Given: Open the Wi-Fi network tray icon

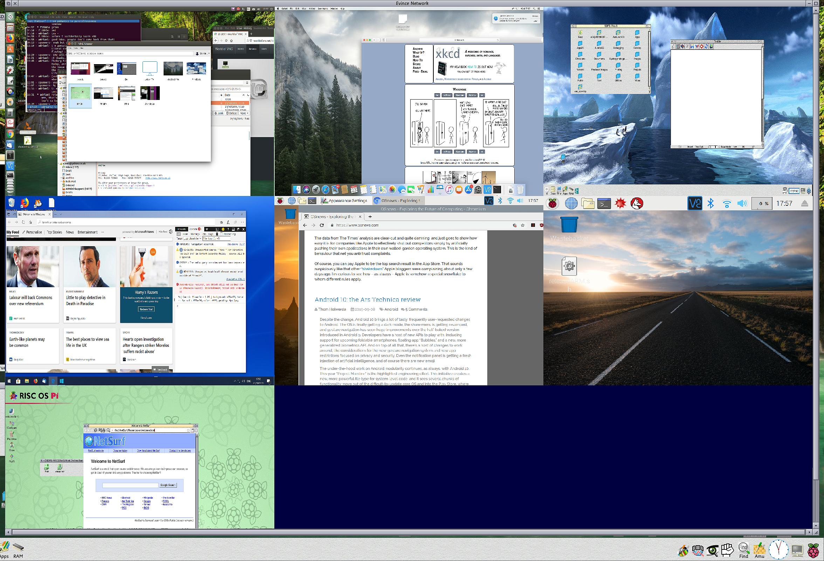Looking at the screenshot, I should click(727, 204).
